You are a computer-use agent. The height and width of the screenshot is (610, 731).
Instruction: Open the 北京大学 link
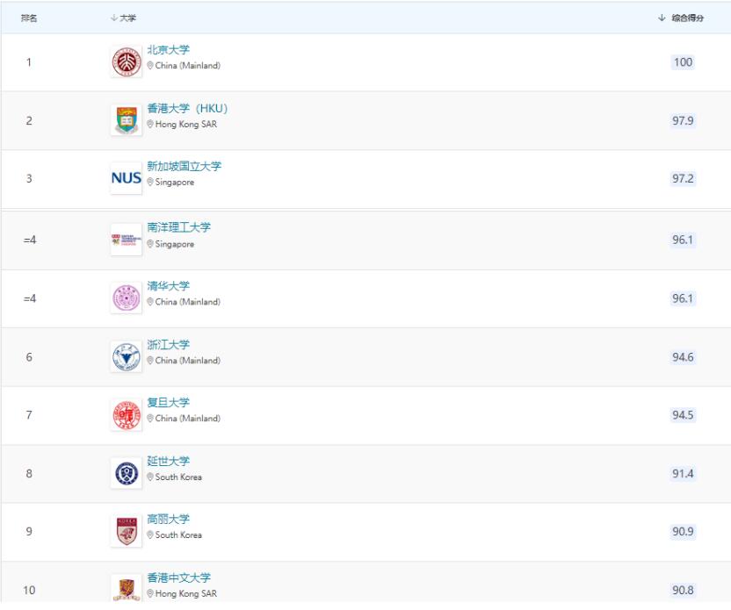[169, 49]
